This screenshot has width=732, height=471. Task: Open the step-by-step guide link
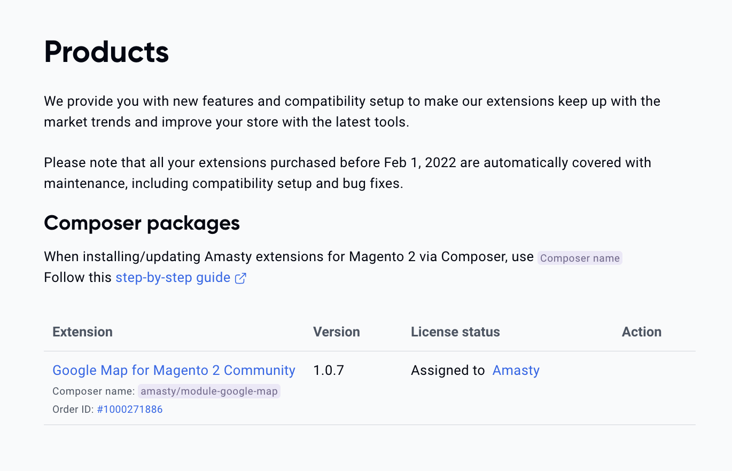[x=173, y=278]
